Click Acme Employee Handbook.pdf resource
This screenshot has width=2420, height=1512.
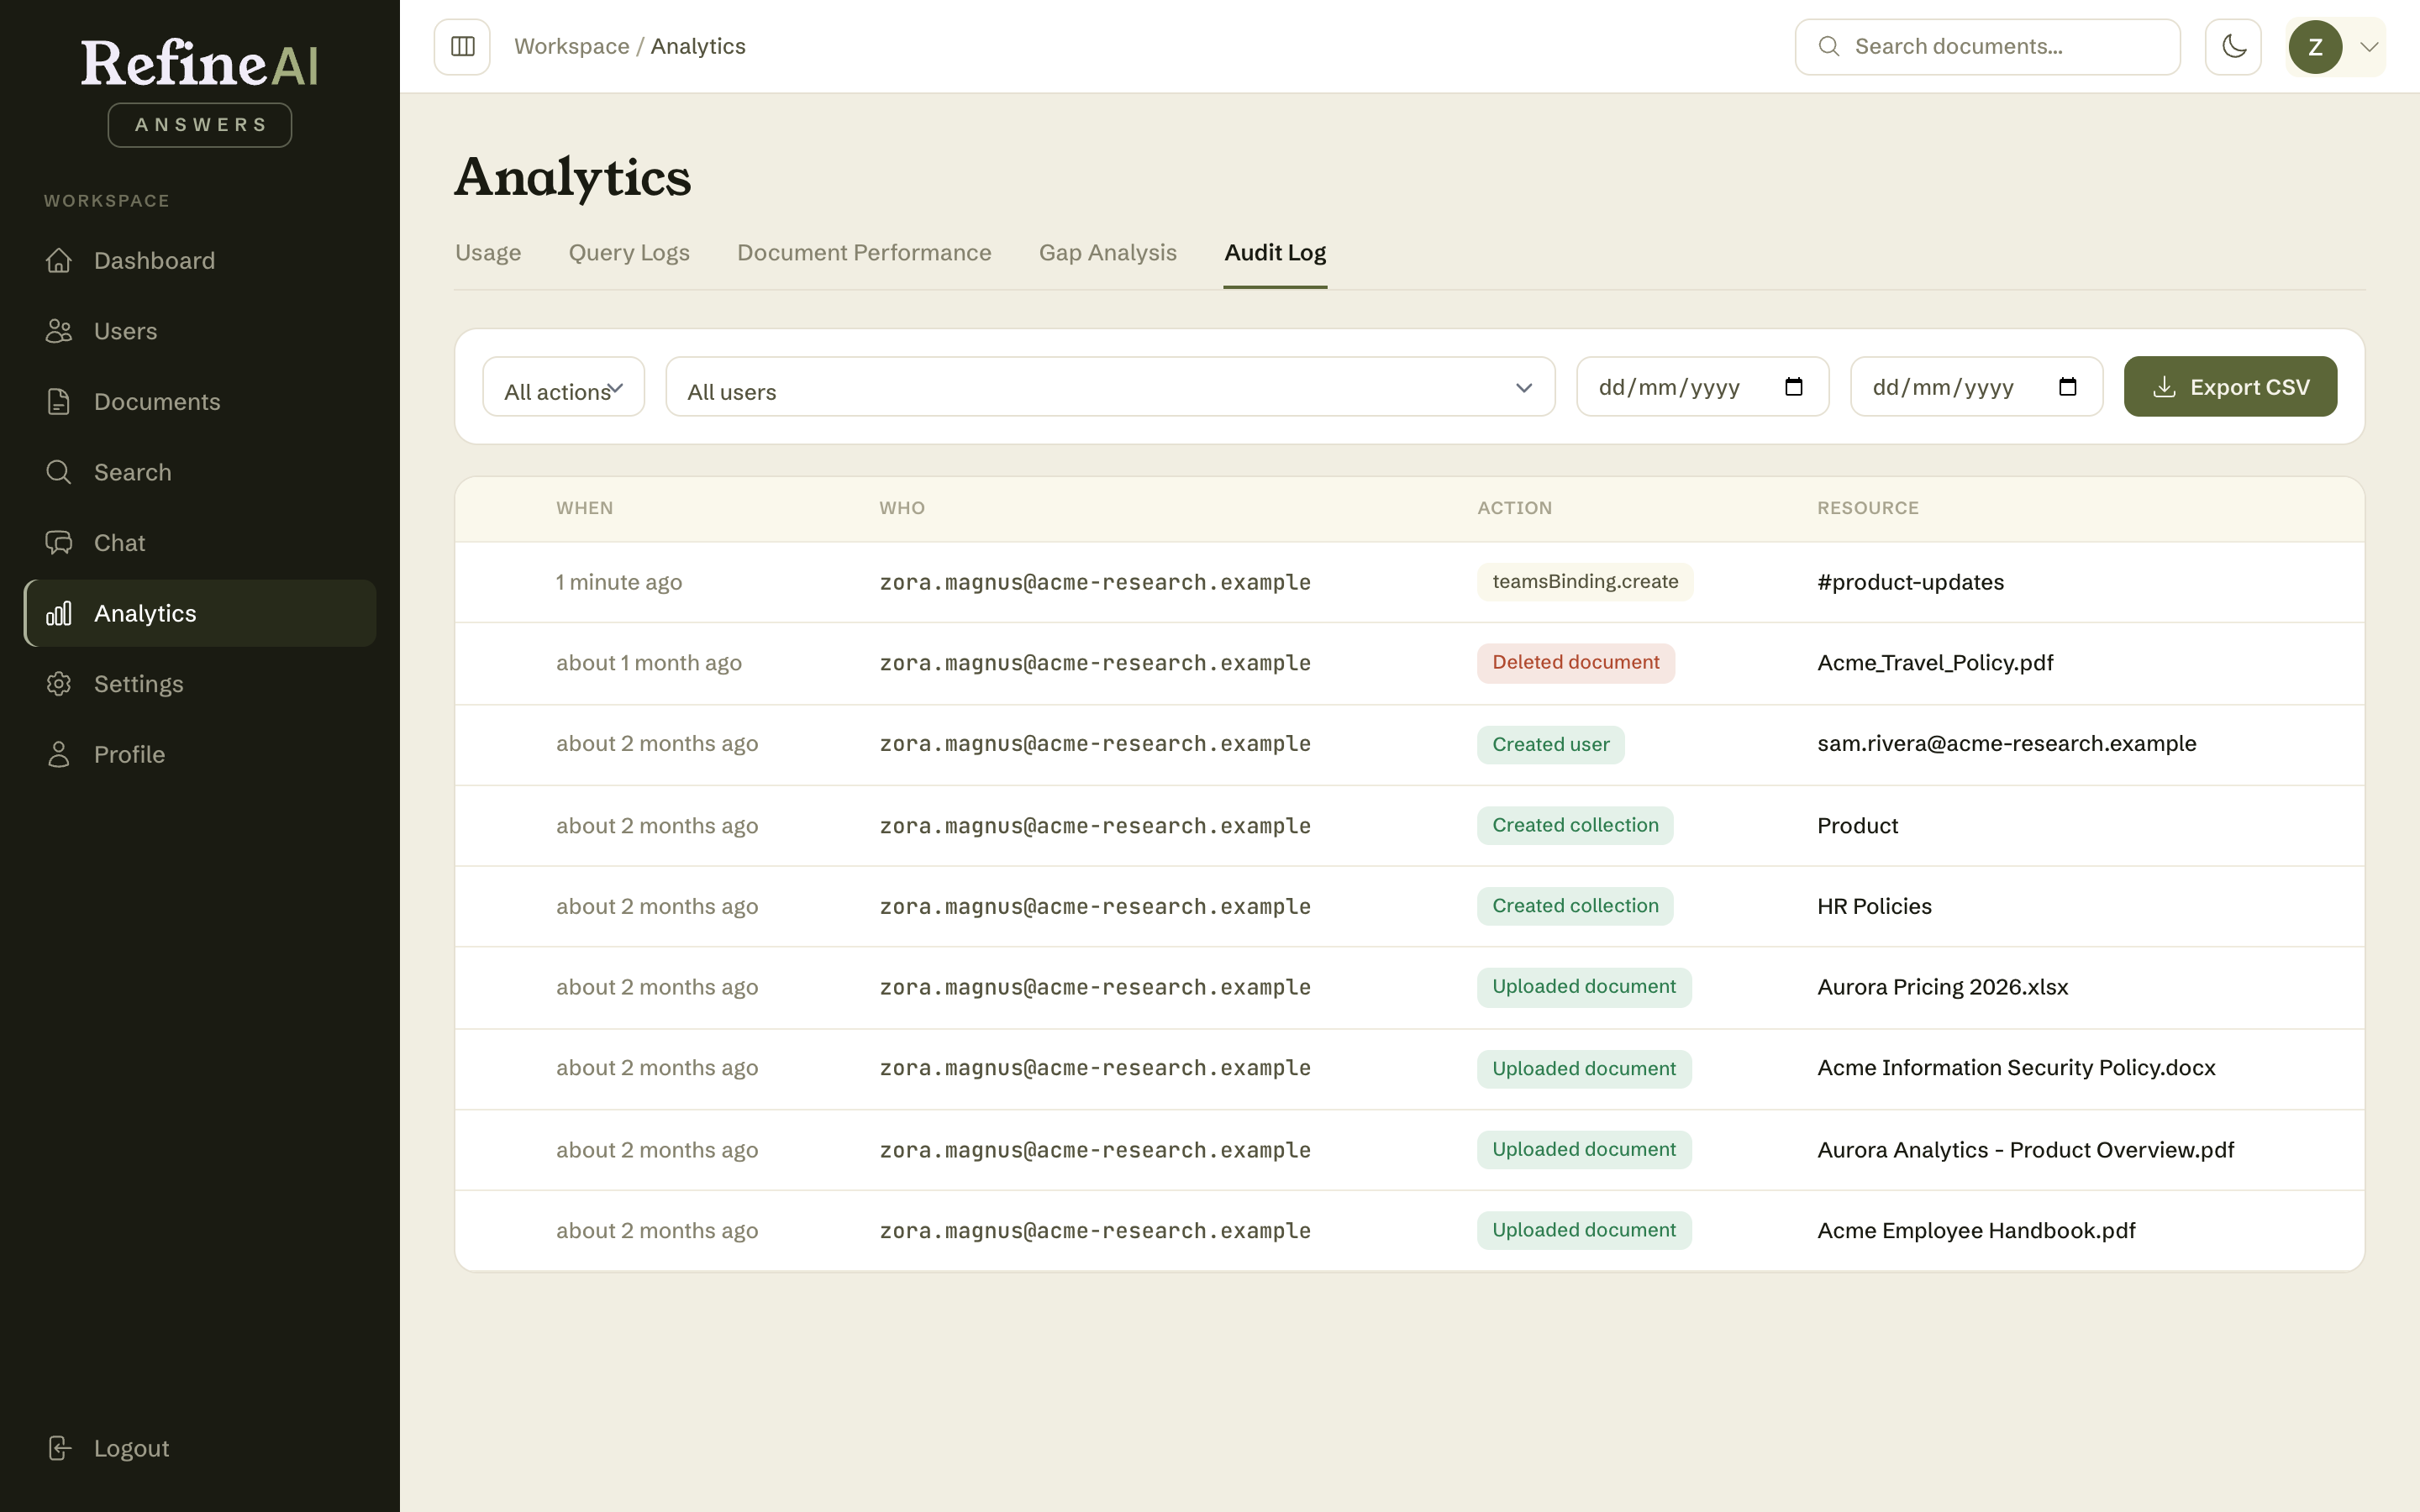[x=1976, y=1231]
